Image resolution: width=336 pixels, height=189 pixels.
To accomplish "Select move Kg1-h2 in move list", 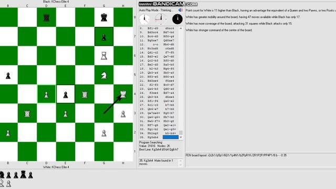I will coord(153,129).
